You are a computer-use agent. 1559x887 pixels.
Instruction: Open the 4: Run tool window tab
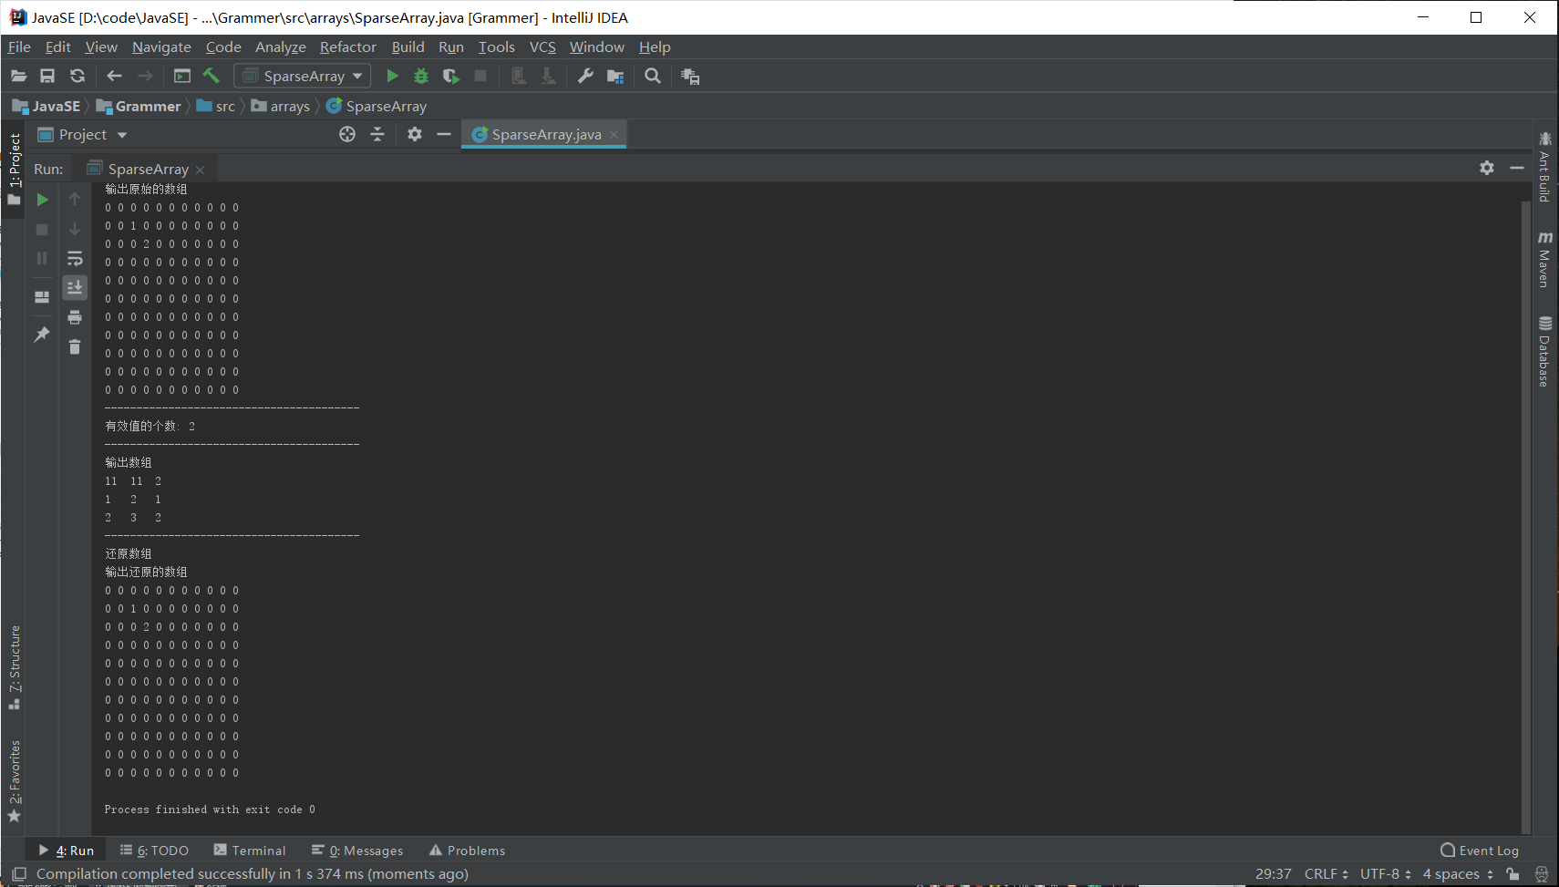pos(67,851)
